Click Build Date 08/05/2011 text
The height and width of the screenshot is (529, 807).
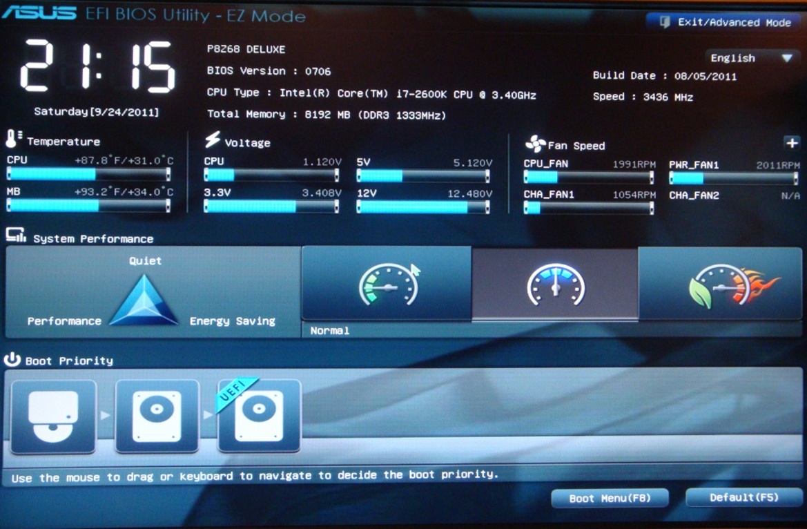point(664,76)
